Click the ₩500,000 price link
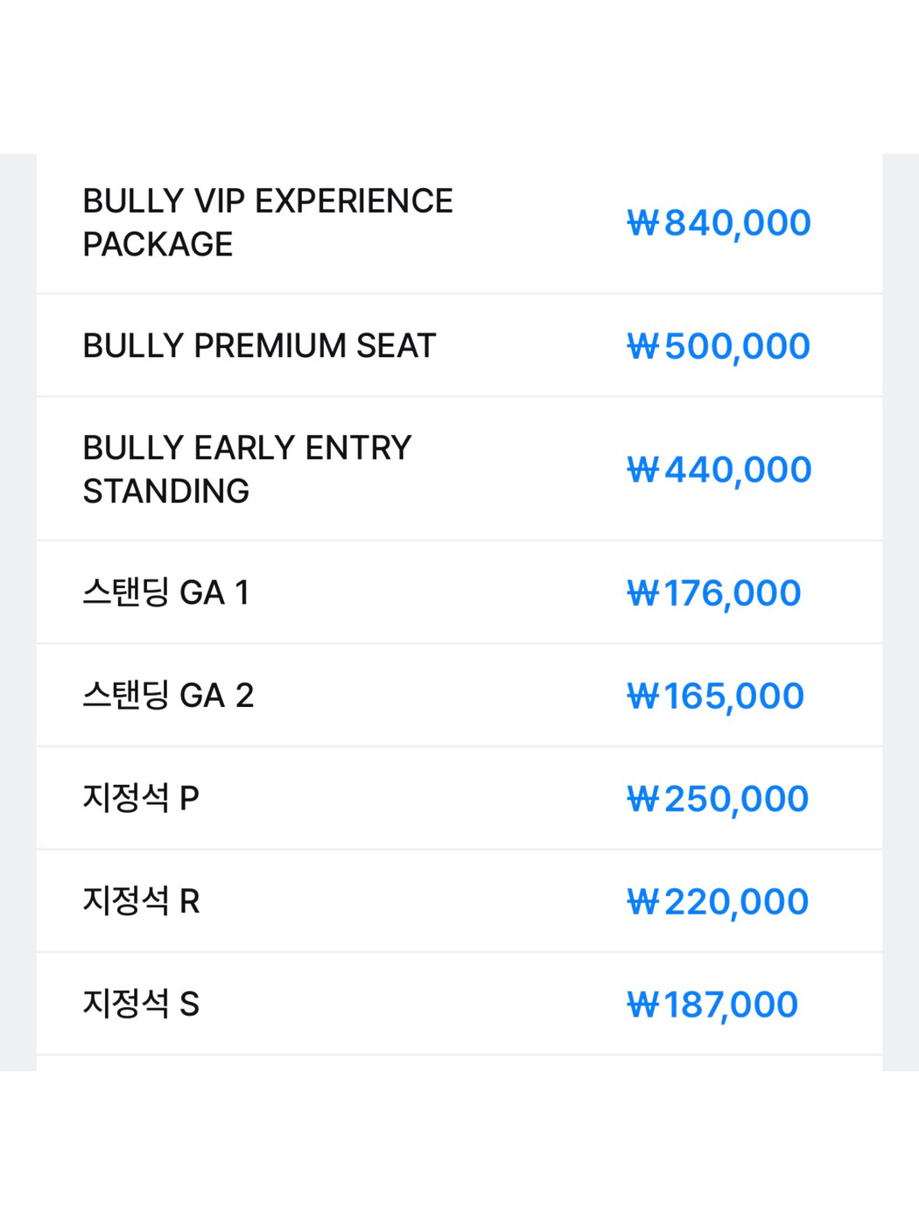 tap(719, 346)
